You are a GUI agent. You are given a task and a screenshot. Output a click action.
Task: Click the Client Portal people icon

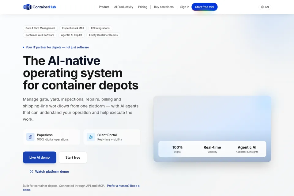[x=91, y=137]
